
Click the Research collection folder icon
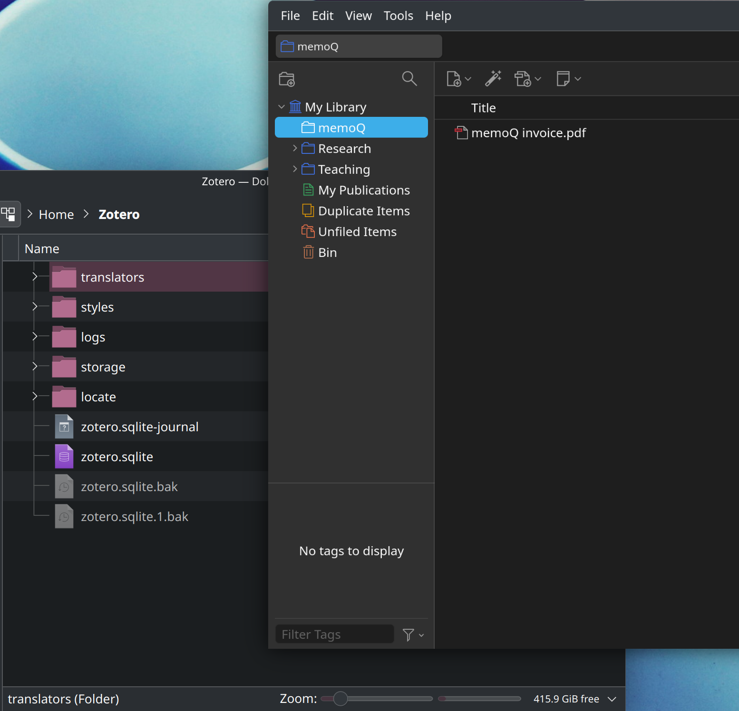click(x=308, y=148)
